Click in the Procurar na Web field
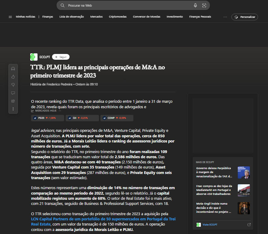 pyautogui.click(x=127, y=5)
